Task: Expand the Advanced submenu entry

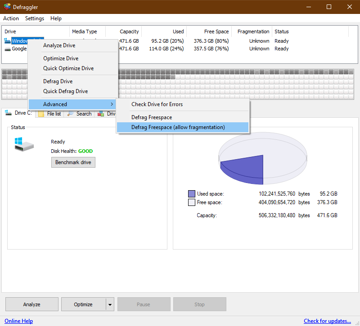Action: (72, 104)
